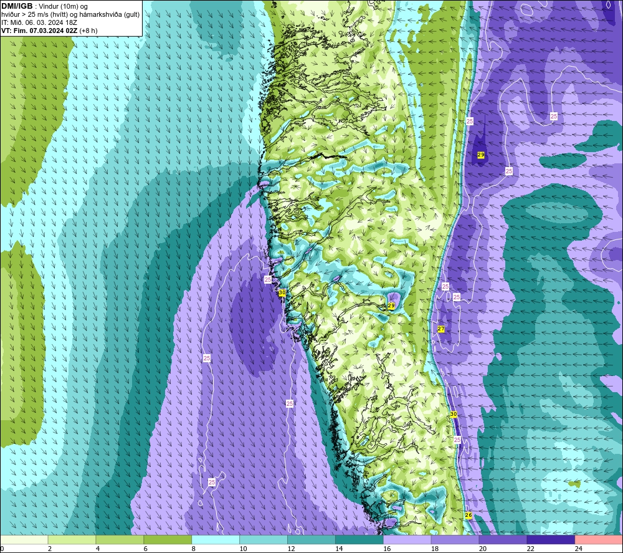Click the legend scale value 20
Viewport: 623px width, 553px height.
(x=483, y=549)
